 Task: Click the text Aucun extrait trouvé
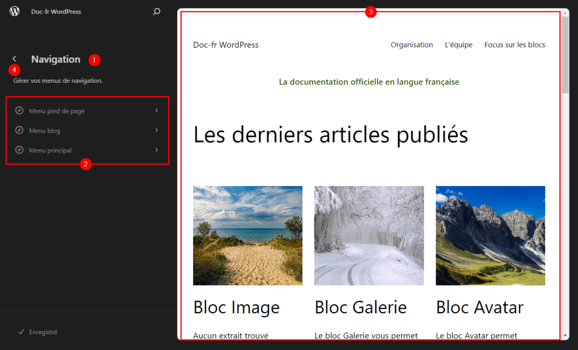(231, 336)
